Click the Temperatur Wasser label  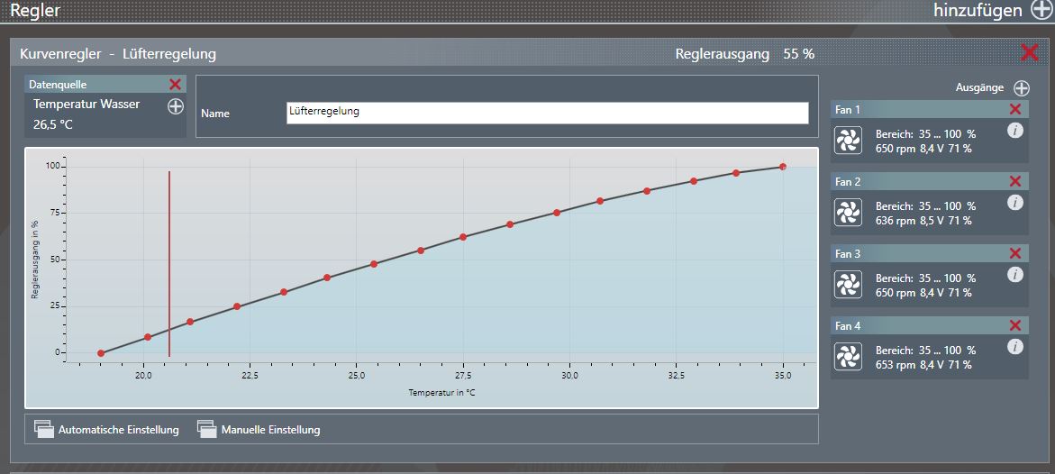86,105
